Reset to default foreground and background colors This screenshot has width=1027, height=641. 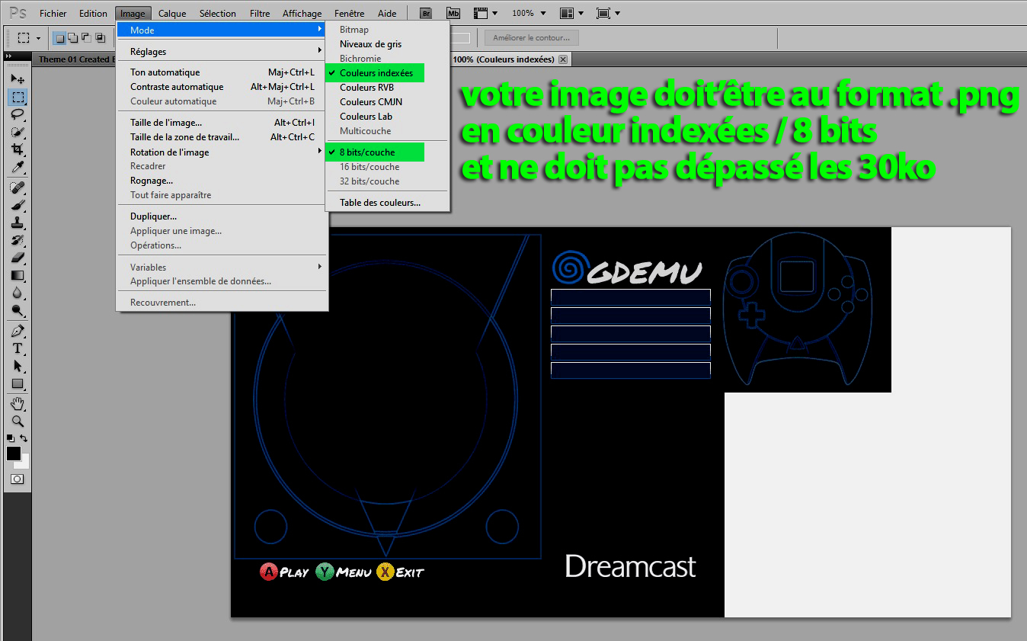pyautogui.click(x=10, y=438)
